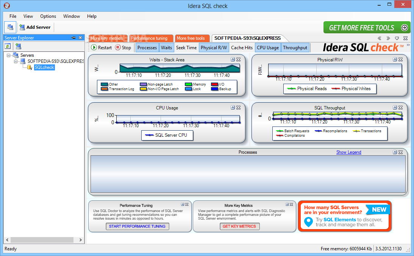The image size is (414, 256).
Task: Switch to More key metrics tab
Action: point(108,38)
